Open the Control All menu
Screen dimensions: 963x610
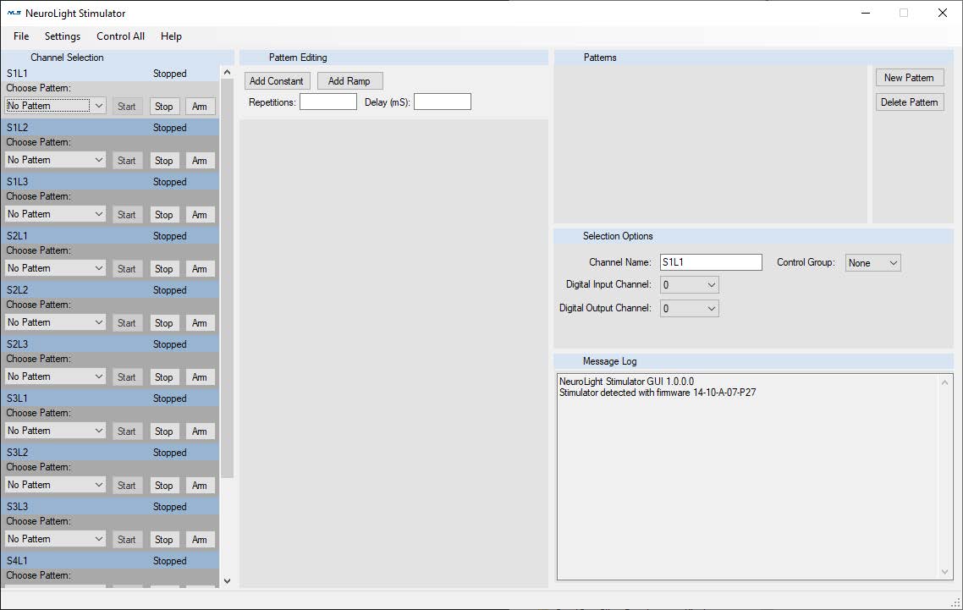click(x=120, y=36)
